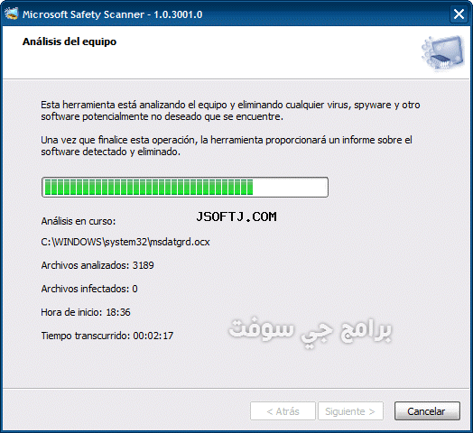Click the Microsoft Safety Scanner title bar icon
The height and width of the screenshot is (433, 473).
(x=12, y=14)
